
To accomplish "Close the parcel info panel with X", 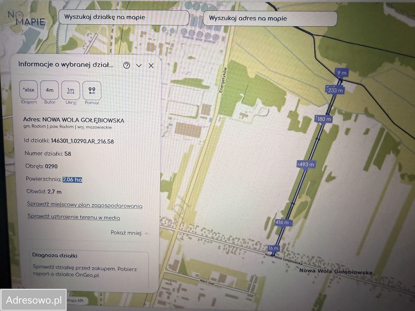I will click(x=151, y=65).
